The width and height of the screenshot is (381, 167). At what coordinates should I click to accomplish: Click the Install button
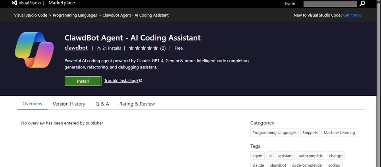click(83, 81)
